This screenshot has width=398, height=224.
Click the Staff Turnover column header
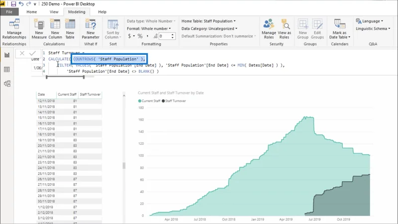pyautogui.click(x=90, y=95)
